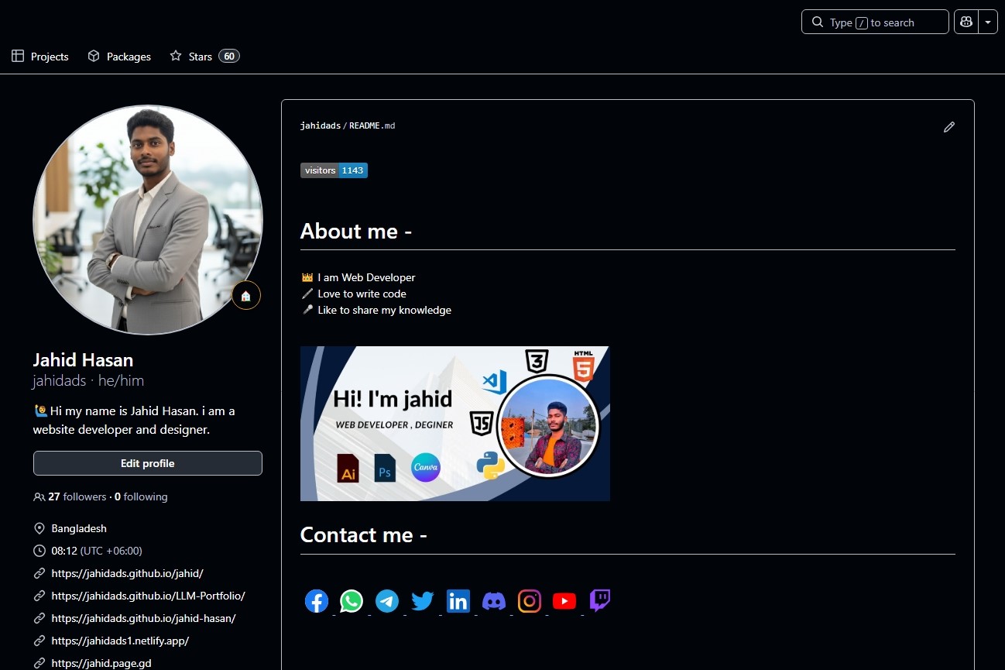Click the Edit profile button
1005x670 pixels.
click(147, 463)
